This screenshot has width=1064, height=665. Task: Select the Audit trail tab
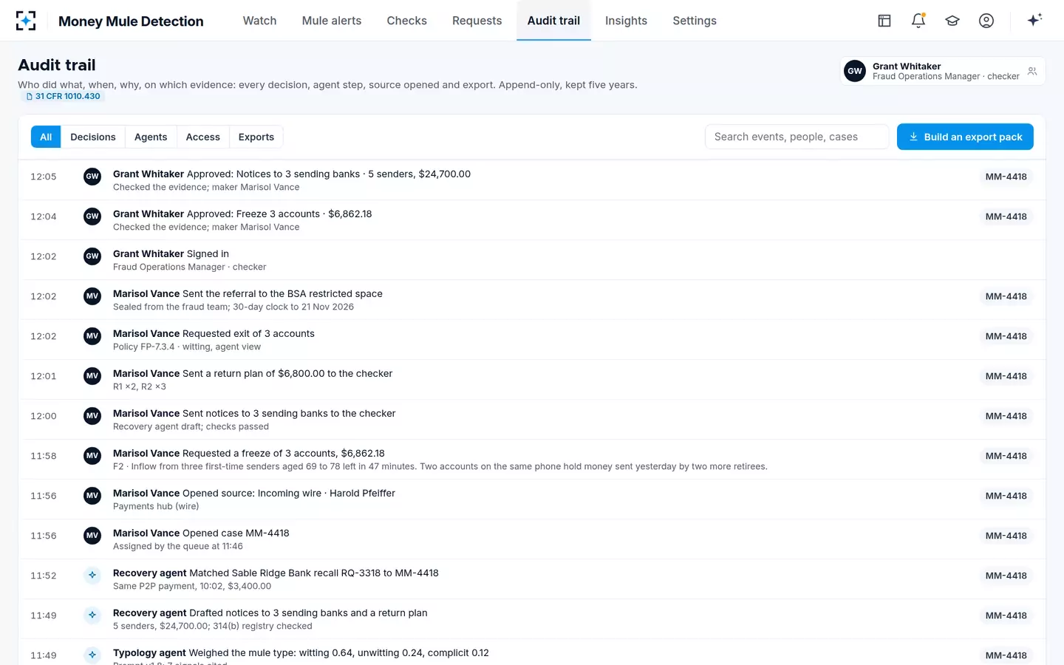pos(553,21)
